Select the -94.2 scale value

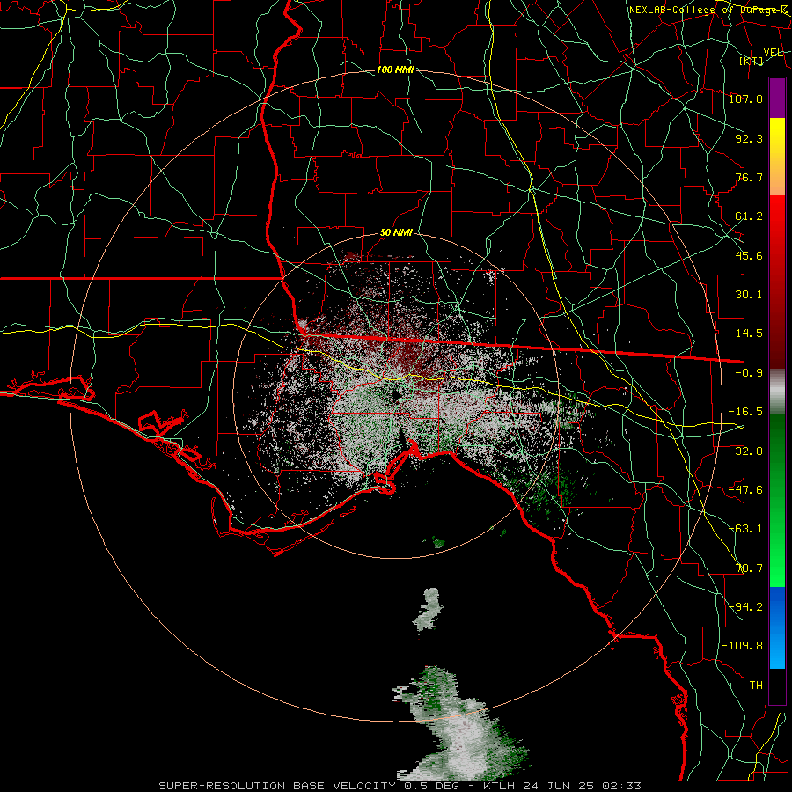745,606
